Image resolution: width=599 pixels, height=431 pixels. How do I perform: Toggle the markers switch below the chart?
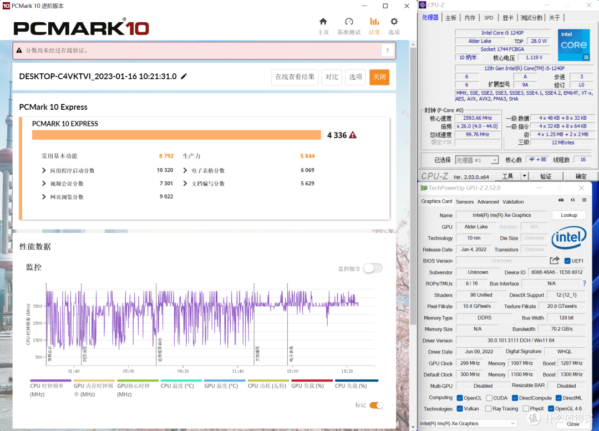376,405
